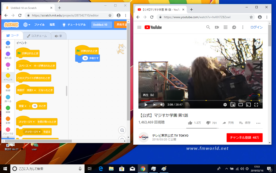Open the 編集 menu in Scratch

52,25
